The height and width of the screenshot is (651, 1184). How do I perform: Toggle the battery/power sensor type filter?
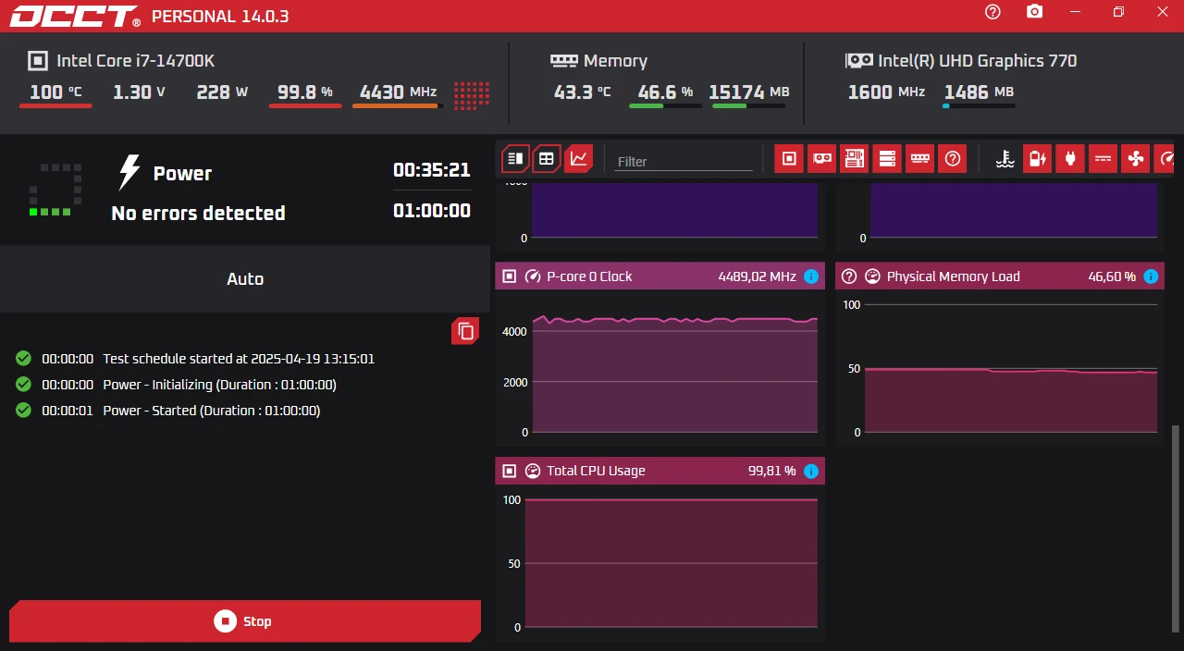coord(1037,159)
